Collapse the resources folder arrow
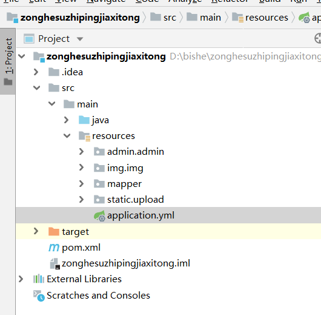The width and height of the screenshot is (321, 315). (x=67, y=135)
